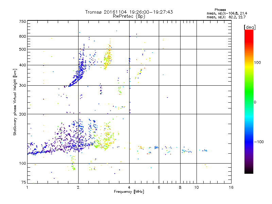272x204 pixels.
Task: Click the '[deg]' colorbar unit label
Action: [x=250, y=27]
